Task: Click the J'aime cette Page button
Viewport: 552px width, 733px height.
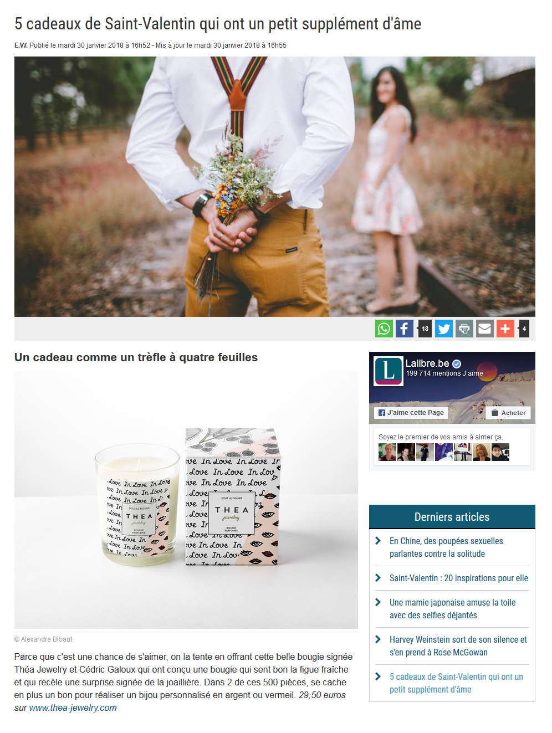Action: [x=411, y=413]
